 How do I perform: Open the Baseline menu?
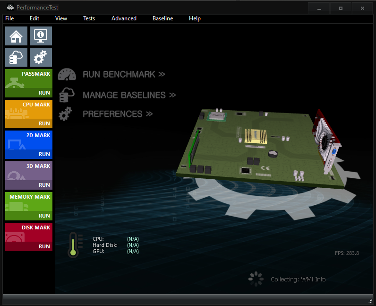[x=163, y=18]
